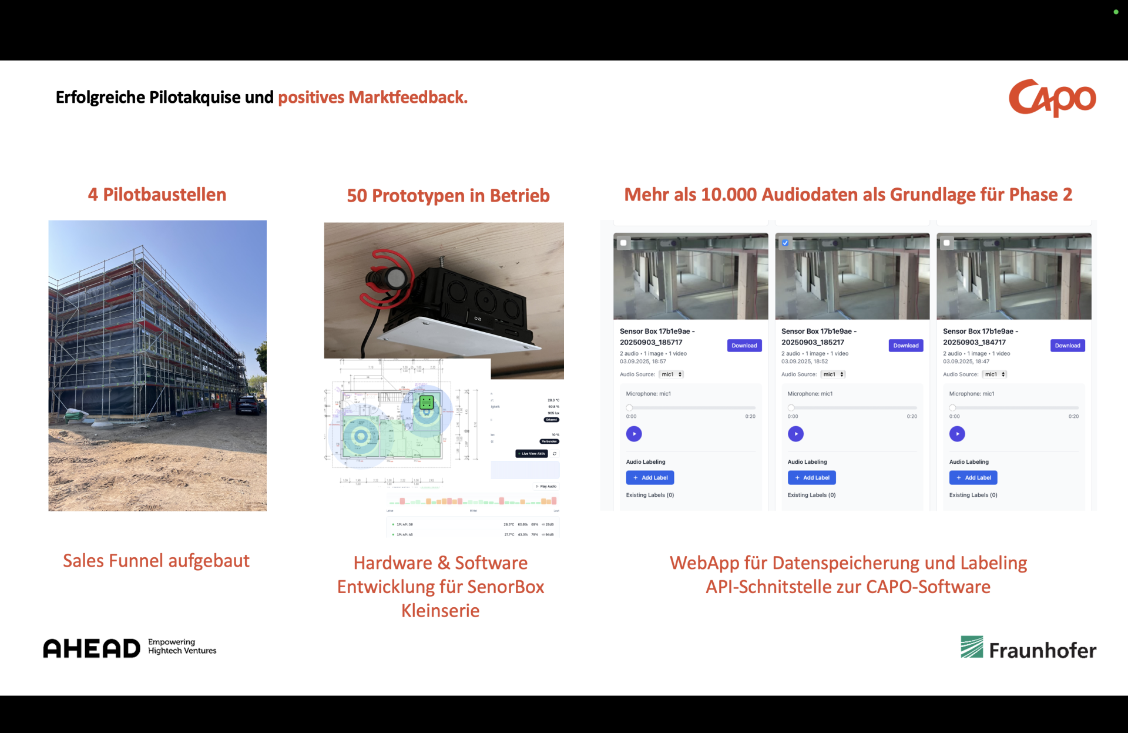Viewport: 1128px width, 733px height.
Task: Click the Verbunden status badge
Action: click(x=549, y=440)
